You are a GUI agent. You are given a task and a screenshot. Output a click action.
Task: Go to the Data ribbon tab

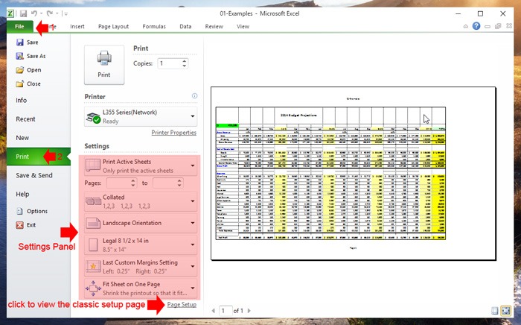click(185, 26)
